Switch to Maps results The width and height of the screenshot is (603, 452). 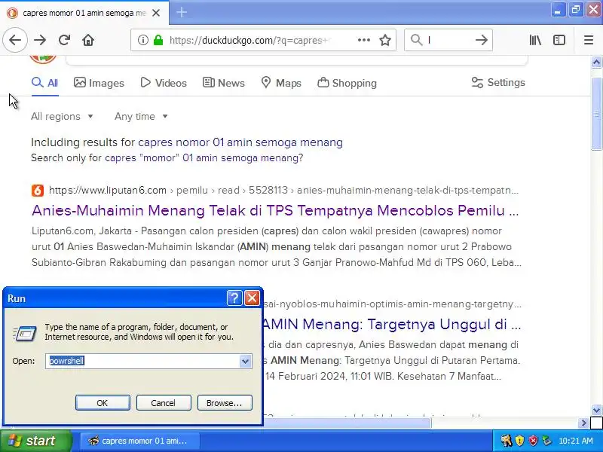tap(281, 83)
